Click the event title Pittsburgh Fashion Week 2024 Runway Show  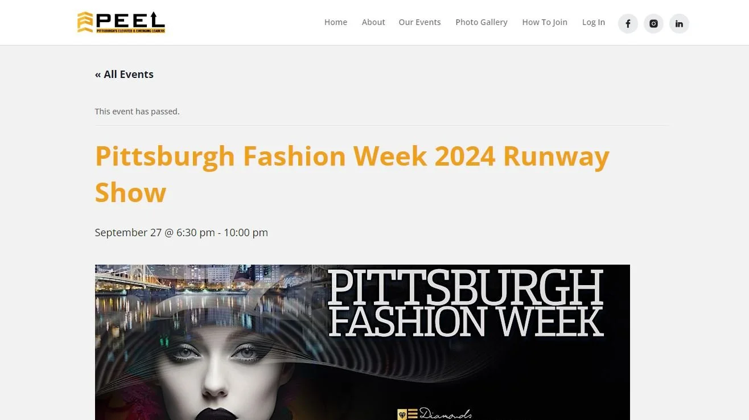tap(352, 174)
